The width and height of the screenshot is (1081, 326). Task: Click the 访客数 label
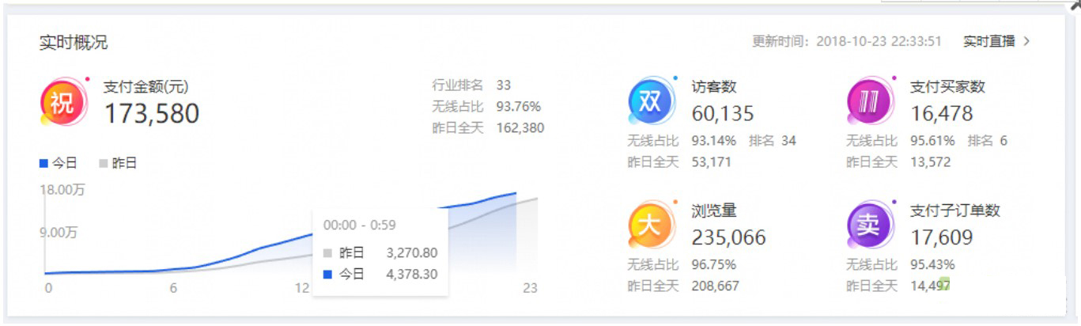[714, 87]
